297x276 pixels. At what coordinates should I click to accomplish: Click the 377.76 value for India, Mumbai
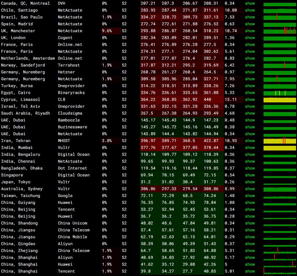click(148, 148)
